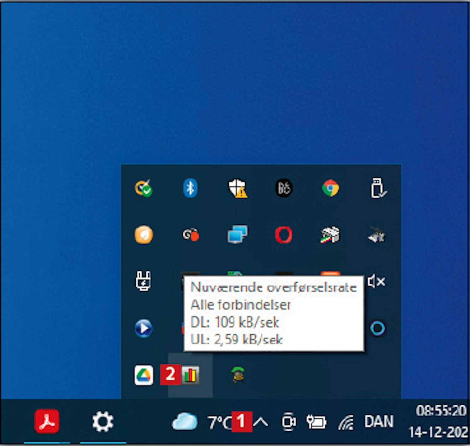Click the Bluetooth tray icon
This screenshot has width=470, height=446.
(x=190, y=188)
